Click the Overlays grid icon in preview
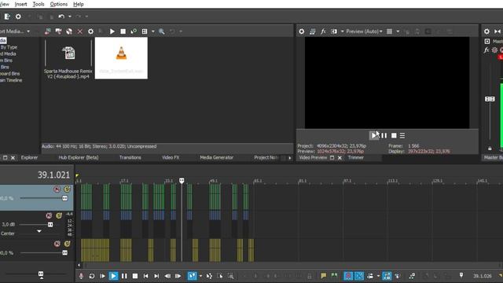Image resolution: width=503 pixels, height=283 pixels. coord(389,31)
